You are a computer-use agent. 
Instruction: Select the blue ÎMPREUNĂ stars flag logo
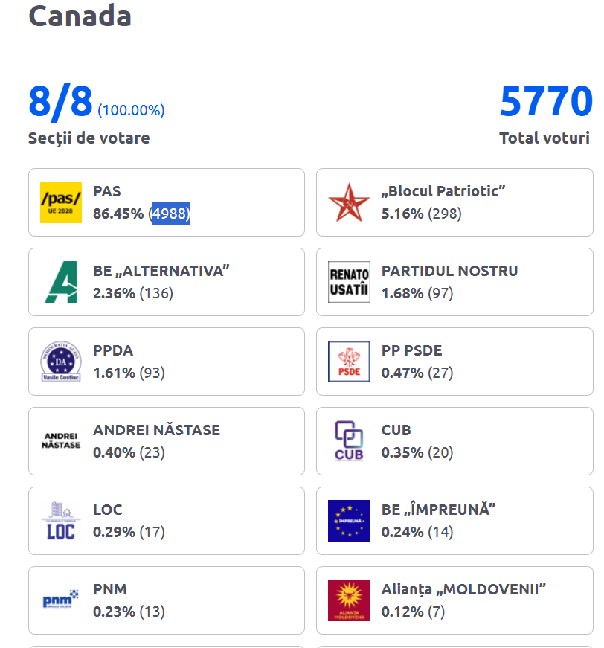[349, 521]
